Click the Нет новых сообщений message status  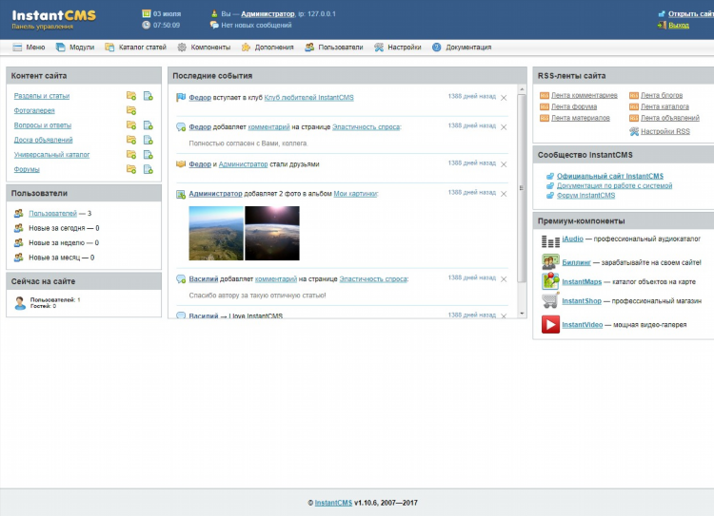coord(256,26)
